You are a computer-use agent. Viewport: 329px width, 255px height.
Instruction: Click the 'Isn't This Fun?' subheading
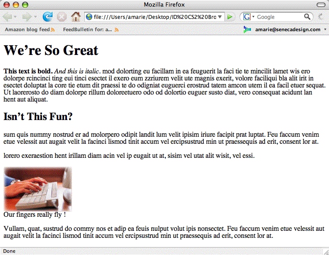tap(38, 117)
